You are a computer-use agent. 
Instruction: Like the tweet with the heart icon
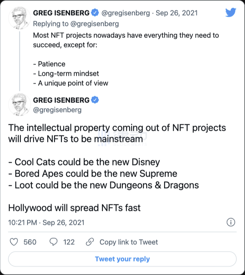[14, 242]
